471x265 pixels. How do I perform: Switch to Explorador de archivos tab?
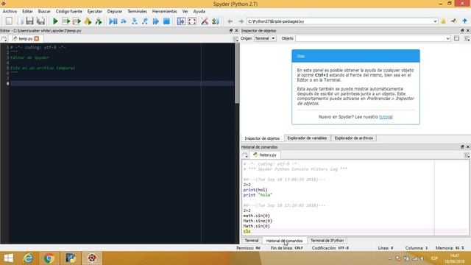point(353,138)
